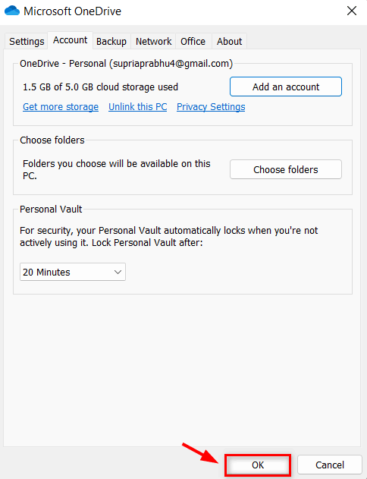
Task: Close the Microsoft OneDrive dialog window
Action: [x=352, y=11]
